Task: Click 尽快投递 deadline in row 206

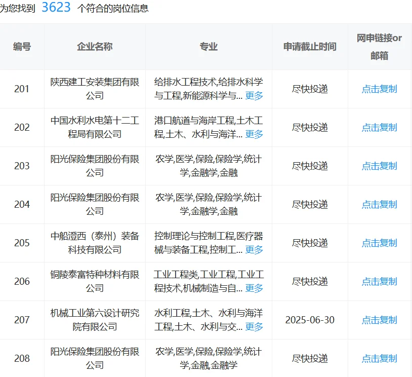Action: coord(310,282)
